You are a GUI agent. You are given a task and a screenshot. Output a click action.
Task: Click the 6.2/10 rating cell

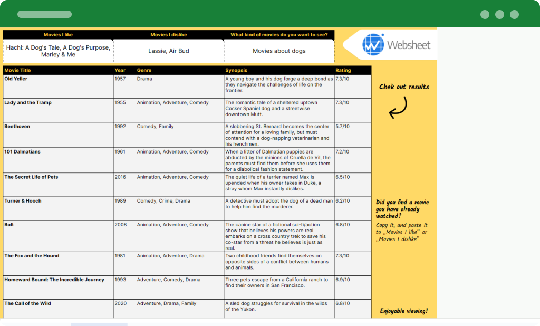[353, 208]
